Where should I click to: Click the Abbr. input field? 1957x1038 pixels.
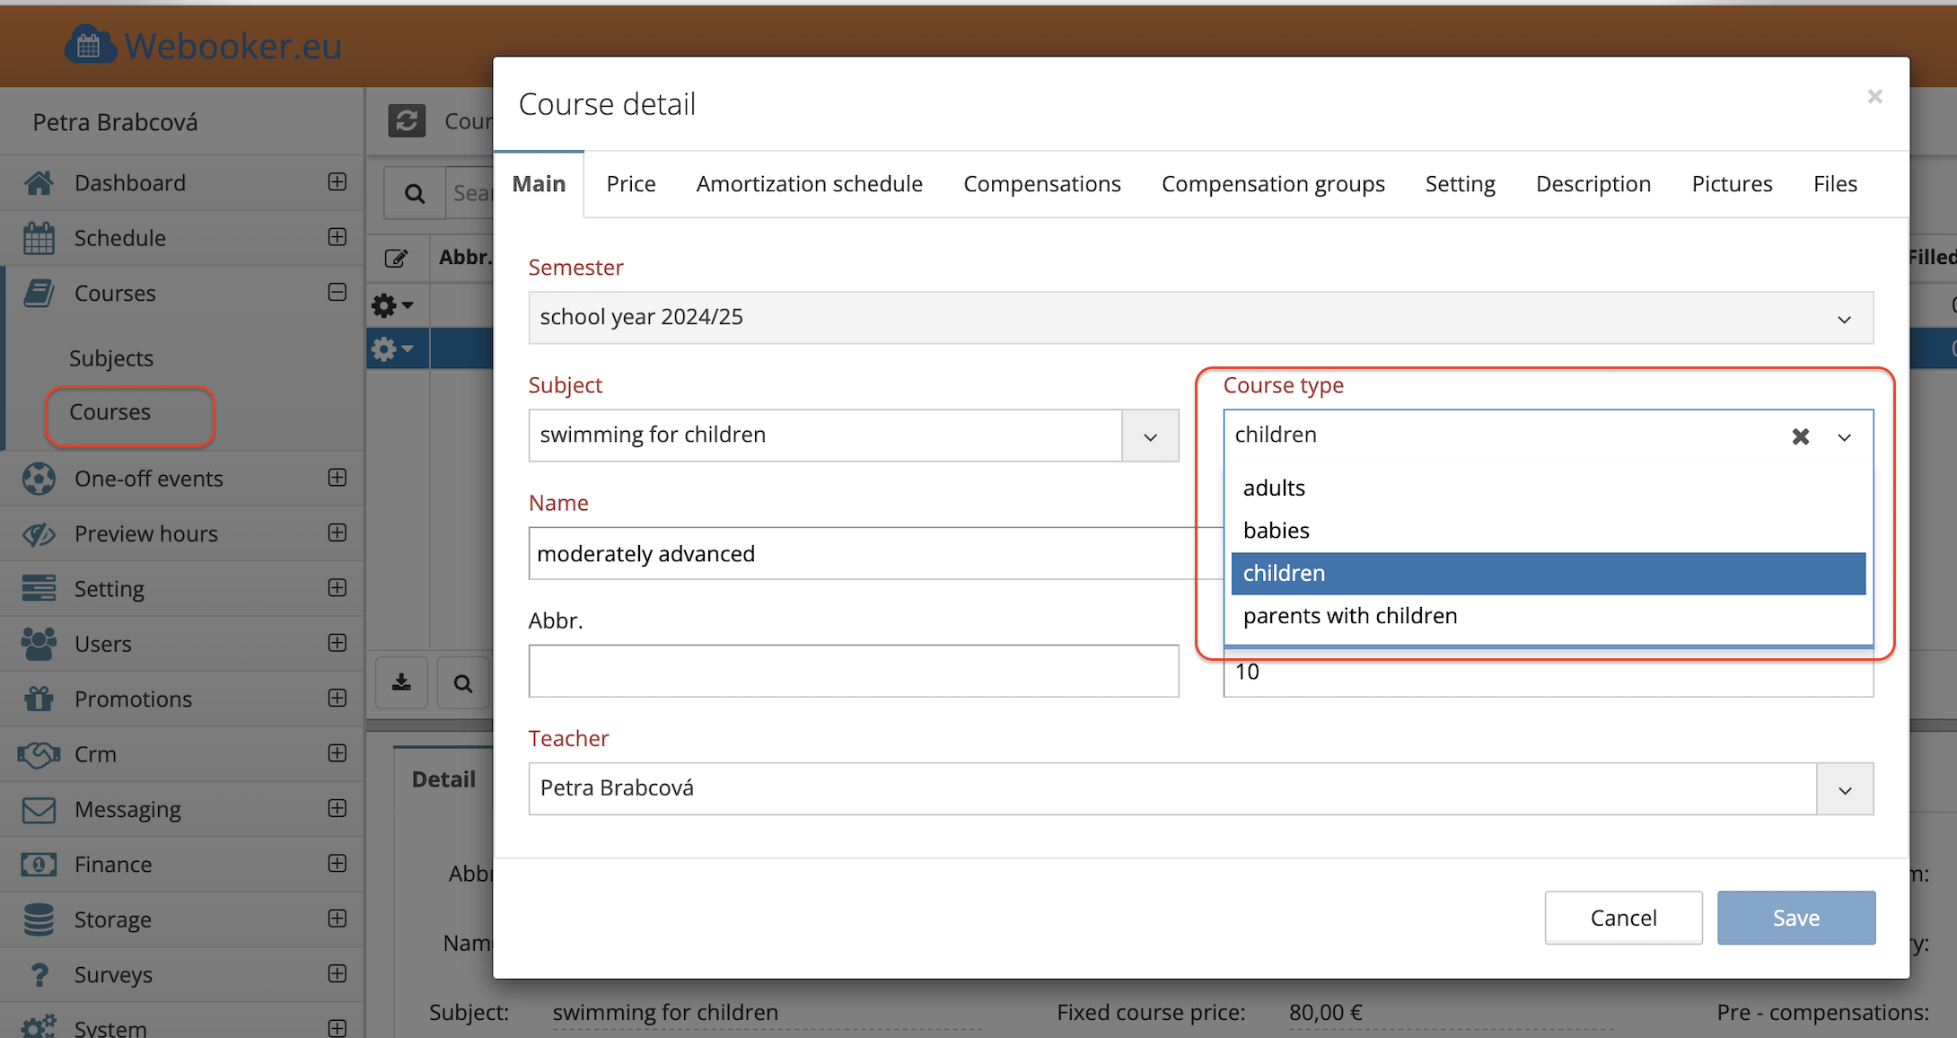[x=853, y=671]
